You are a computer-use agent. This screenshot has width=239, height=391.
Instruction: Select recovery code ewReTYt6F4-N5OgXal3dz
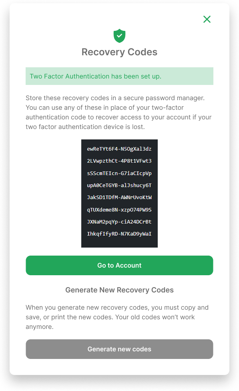[x=119, y=149]
